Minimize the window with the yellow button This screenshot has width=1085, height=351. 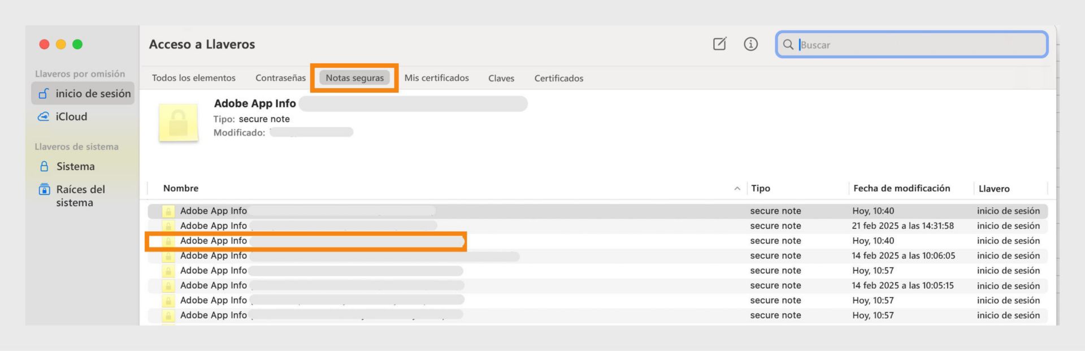coord(61,44)
